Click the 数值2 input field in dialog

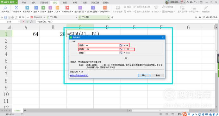[102, 49]
